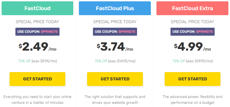The height and width of the screenshot is (107, 230).
Task: Click the "performance on a budget" description
Action: tap(192, 100)
